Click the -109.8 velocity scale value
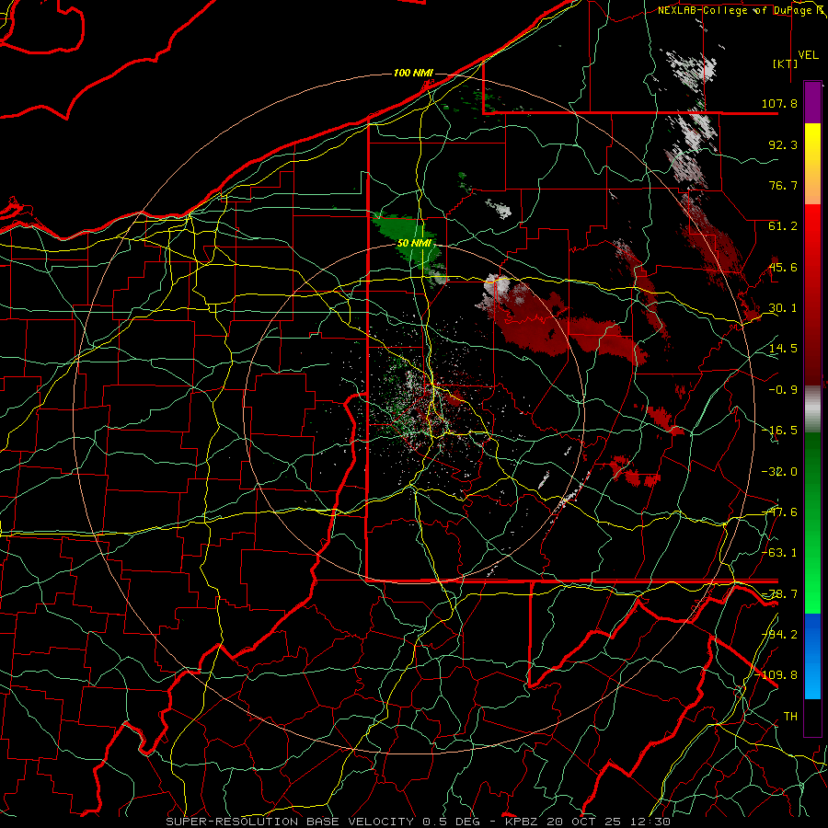Viewport: 828px width, 828px height. pyautogui.click(x=776, y=675)
